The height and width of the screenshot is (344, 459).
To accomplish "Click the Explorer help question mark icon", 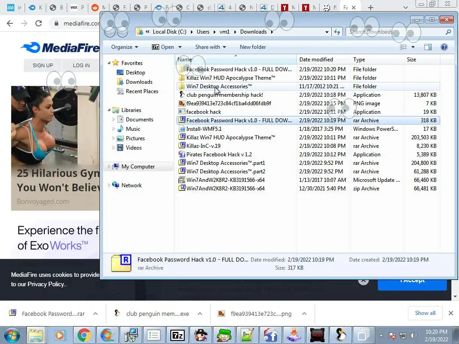I will pos(444,47).
